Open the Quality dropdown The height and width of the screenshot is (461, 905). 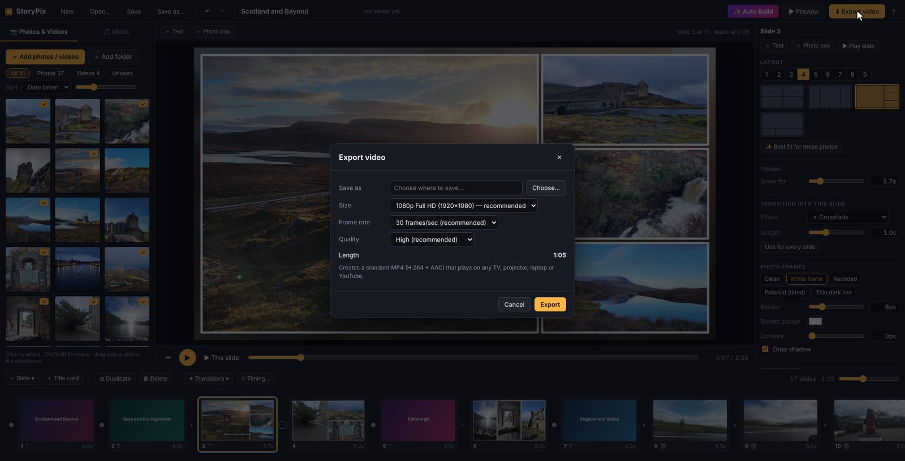432,240
